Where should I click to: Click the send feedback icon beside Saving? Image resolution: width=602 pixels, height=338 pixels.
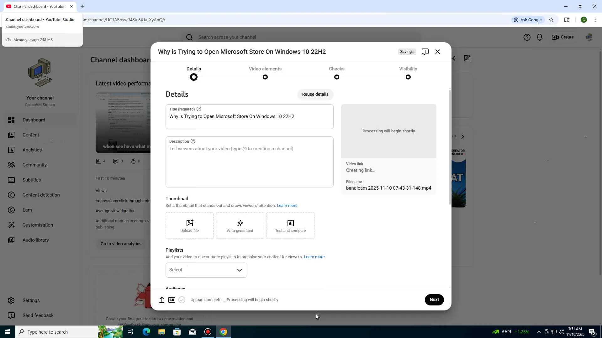point(425,52)
